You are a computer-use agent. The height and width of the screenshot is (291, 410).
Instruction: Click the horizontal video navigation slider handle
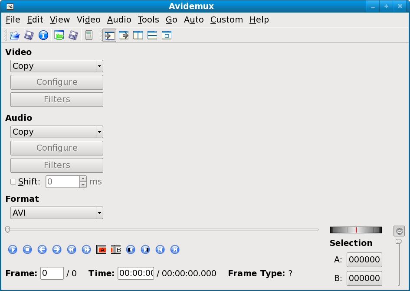click(x=7, y=230)
